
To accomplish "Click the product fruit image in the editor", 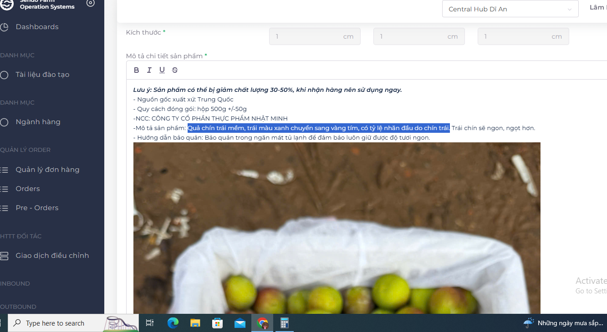I will (337, 228).
